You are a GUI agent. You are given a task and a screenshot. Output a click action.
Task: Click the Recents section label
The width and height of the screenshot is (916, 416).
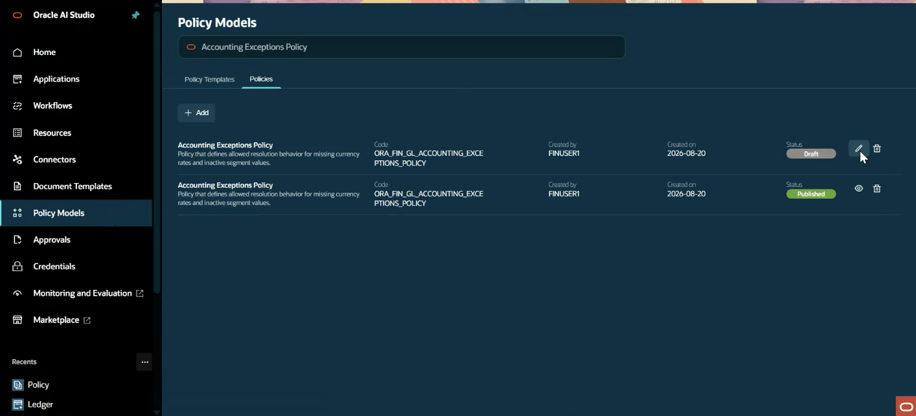pos(24,362)
